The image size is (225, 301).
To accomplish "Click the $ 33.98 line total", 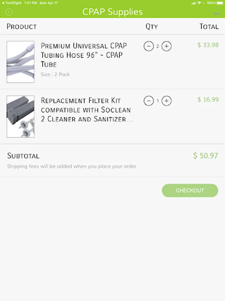I will pyautogui.click(x=208, y=45).
